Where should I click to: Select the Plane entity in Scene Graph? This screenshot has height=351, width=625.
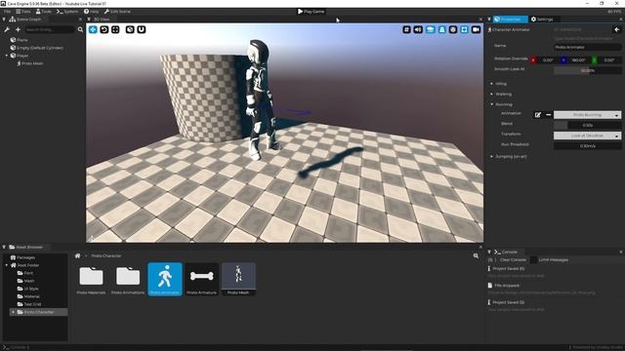tap(22, 40)
